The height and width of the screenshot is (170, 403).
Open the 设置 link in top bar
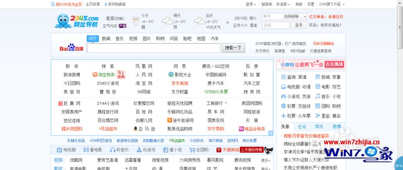(x=311, y=4)
